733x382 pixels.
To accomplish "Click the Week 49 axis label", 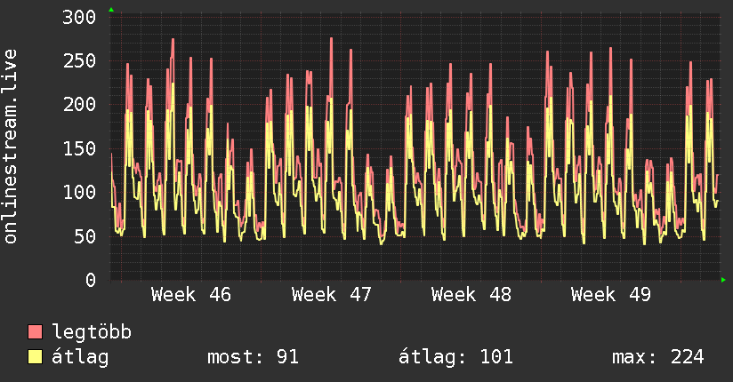I will (610, 295).
